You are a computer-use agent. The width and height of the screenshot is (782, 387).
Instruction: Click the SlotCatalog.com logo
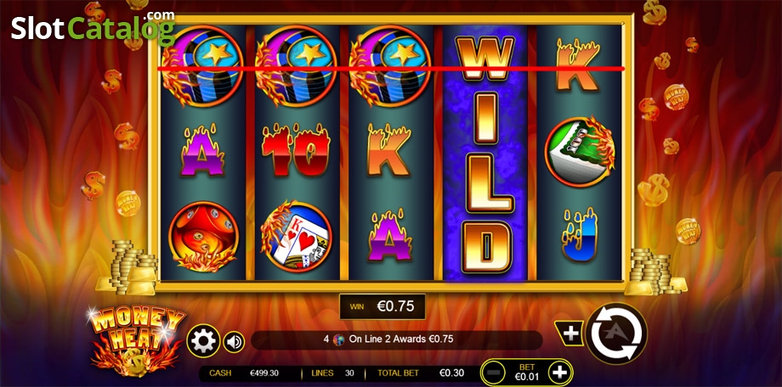point(93,26)
